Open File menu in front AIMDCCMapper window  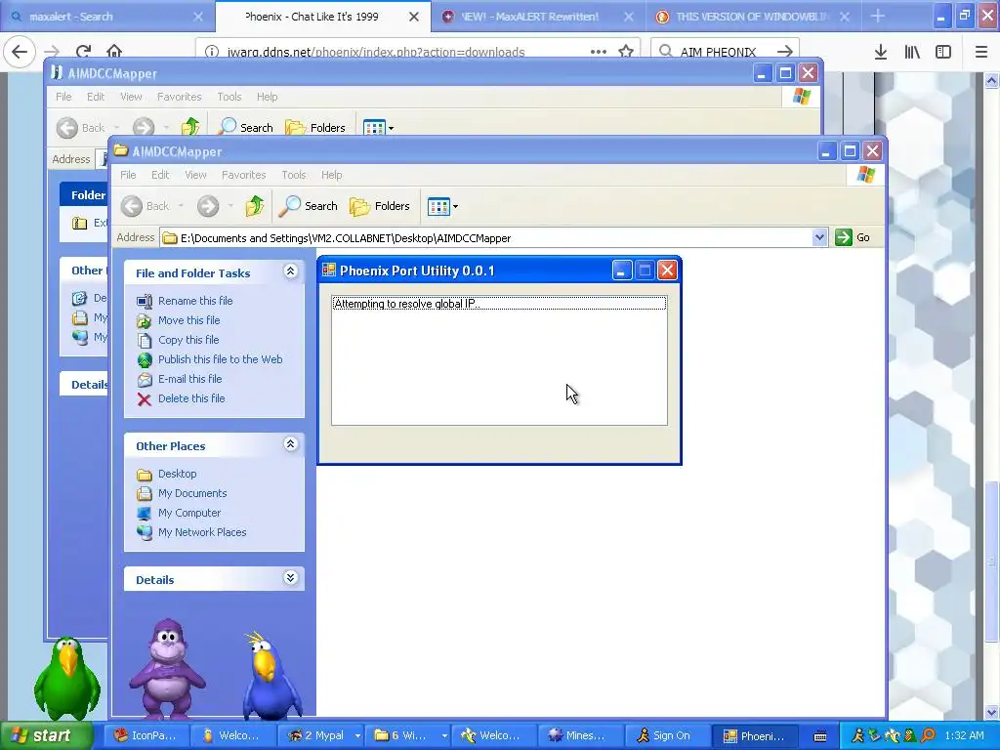[x=128, y=175]
